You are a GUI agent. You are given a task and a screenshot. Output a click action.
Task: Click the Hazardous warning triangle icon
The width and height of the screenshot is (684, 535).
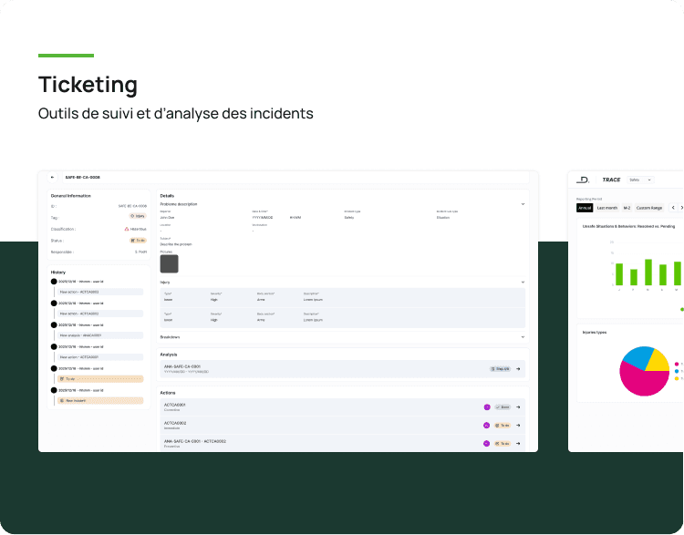[x=127, y=229]
